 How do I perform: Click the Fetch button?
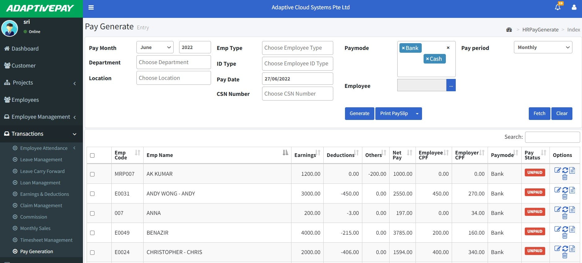539,113
